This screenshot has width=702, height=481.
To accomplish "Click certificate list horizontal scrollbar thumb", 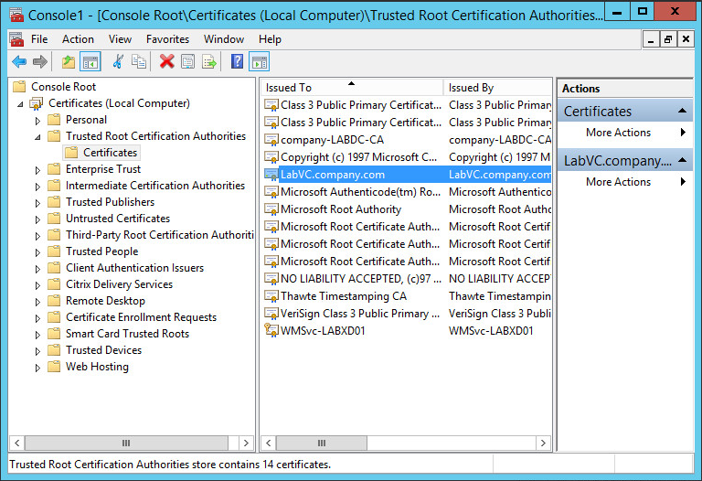I will click(x=322, y=443).
